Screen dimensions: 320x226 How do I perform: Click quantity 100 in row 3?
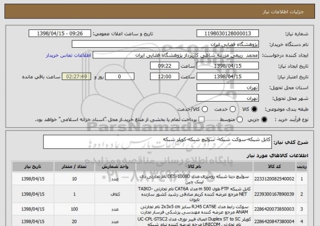(x=74, y=209)
